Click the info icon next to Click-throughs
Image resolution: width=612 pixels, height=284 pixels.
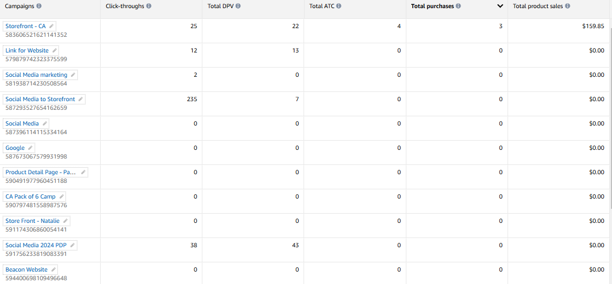[149, 6]
